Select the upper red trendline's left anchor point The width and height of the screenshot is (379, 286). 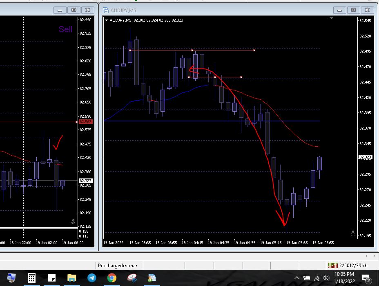tap(130, 50)
